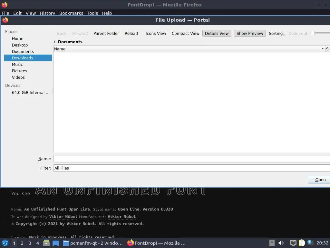The width and height of the screenshot is (330, 248).
Task: Click the Name column header
Action: [x=189, y=49]
